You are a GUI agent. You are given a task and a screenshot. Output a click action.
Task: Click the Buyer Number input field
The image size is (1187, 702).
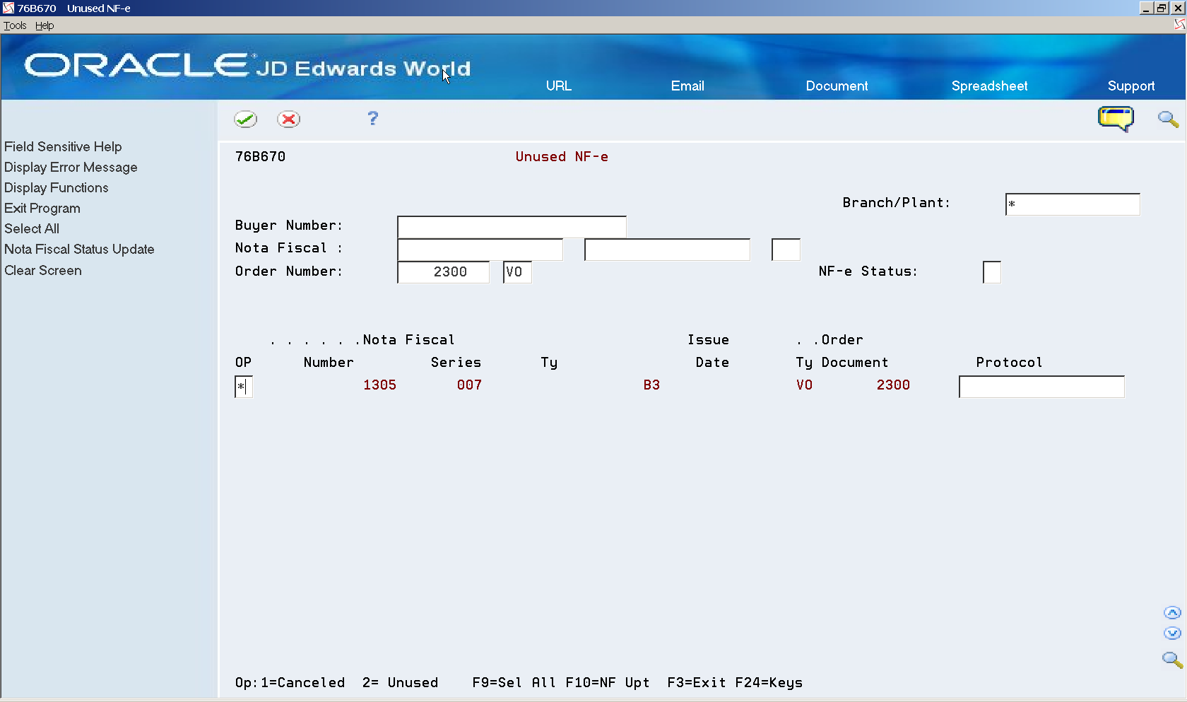coord(512,227)
